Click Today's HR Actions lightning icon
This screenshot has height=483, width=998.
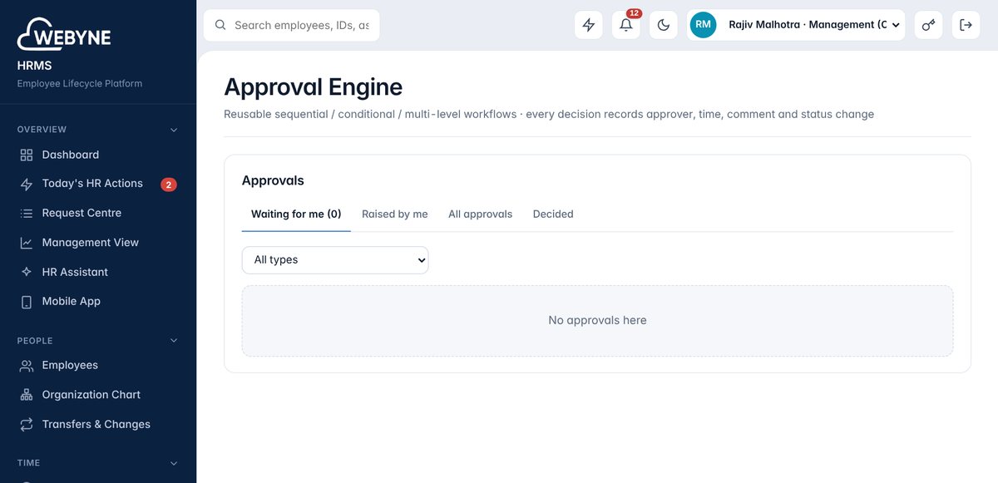click(27, 184)
